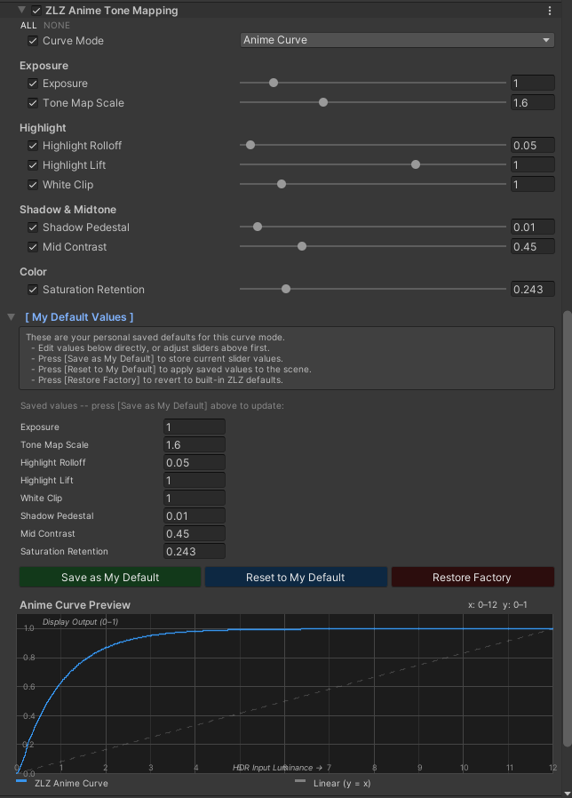
Task: Click the White Clip slider value field
Action: (533, 185)
